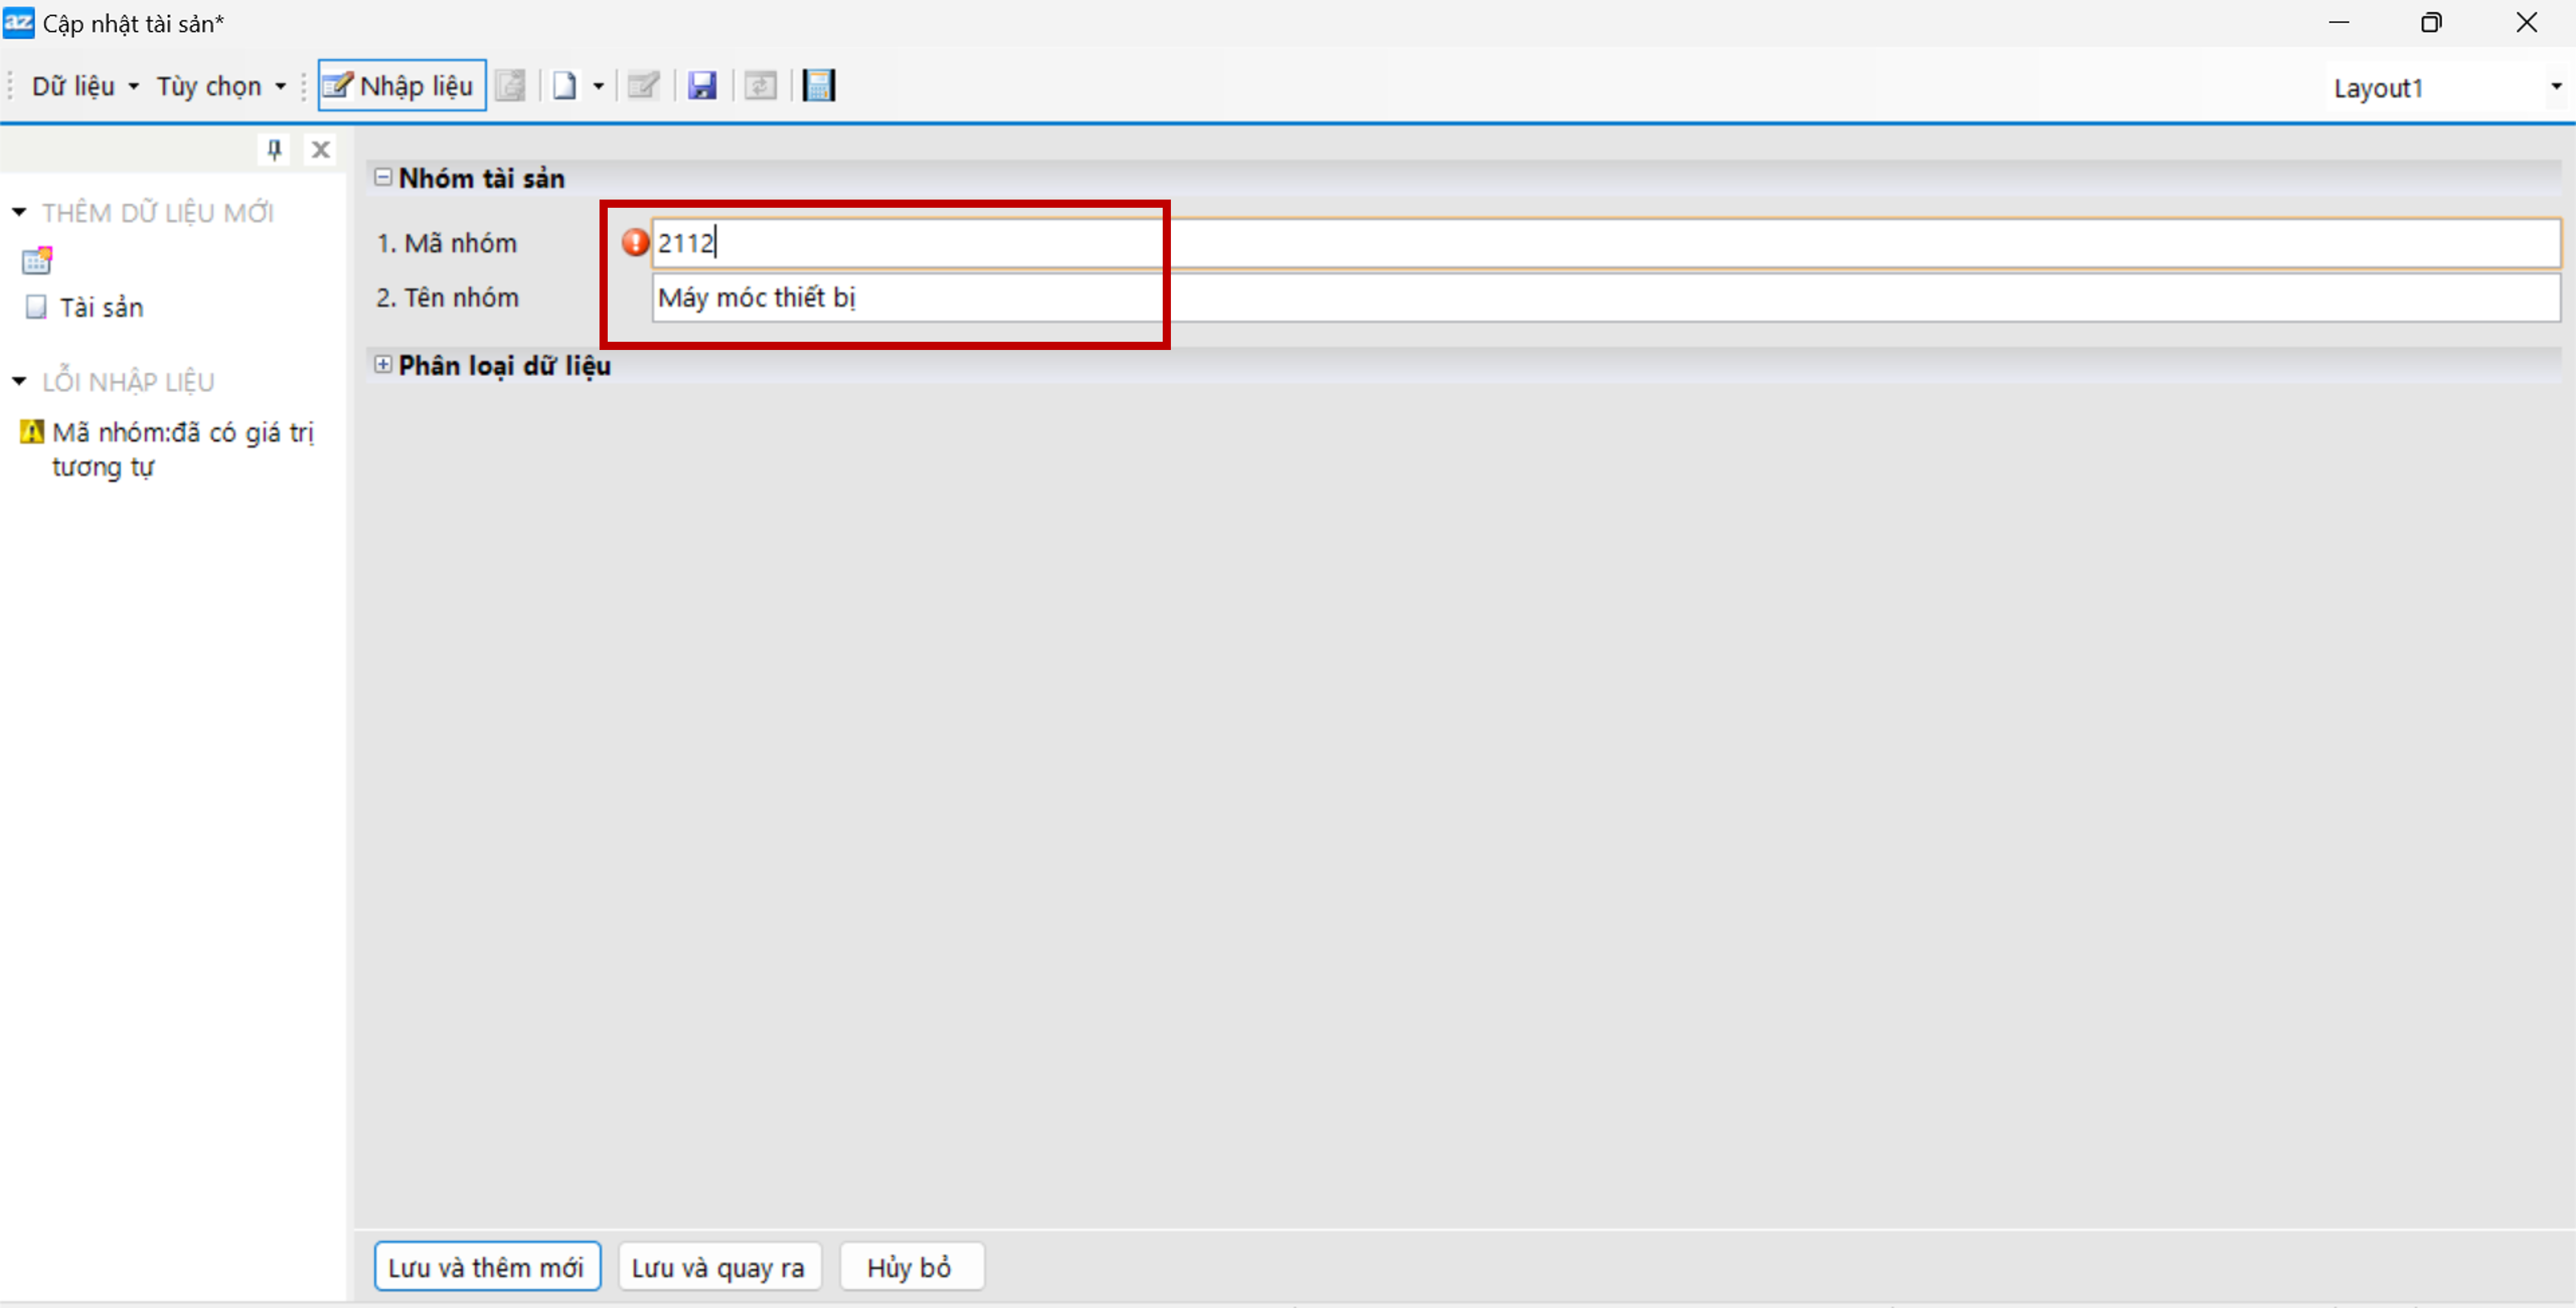Open the Dữ liệu menu
Viewport: 2576px width, 1308px height.
[84, 86]
